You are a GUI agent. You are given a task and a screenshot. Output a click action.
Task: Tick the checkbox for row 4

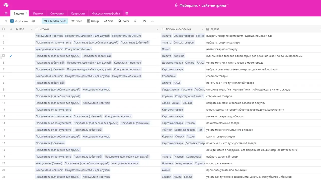(x=4, y=56)
